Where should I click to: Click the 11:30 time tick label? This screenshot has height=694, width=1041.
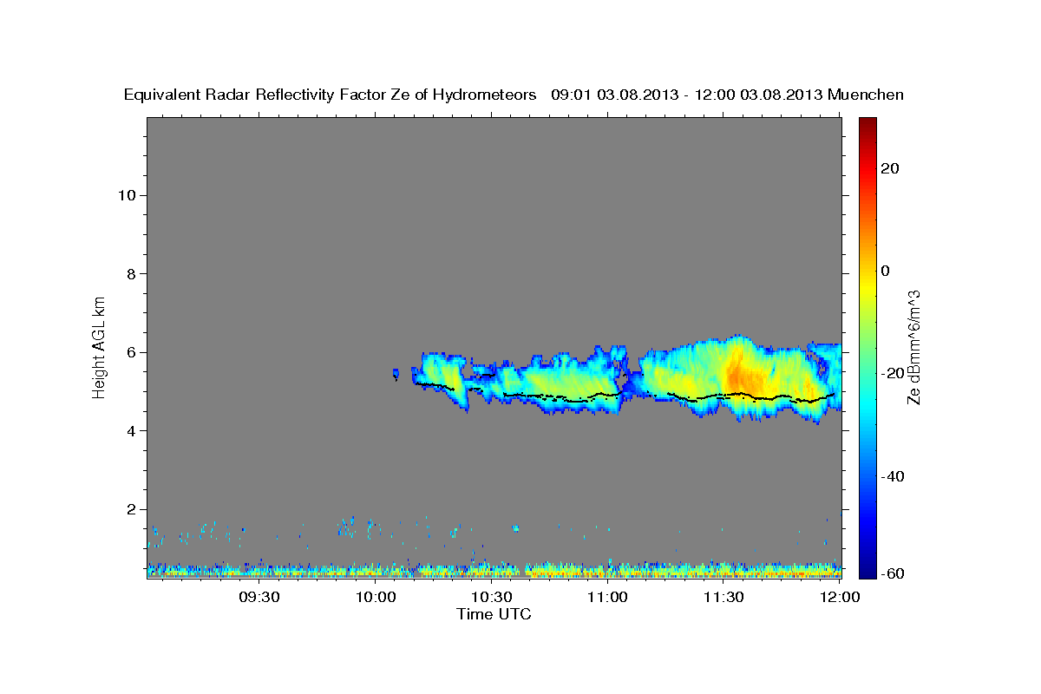[x=723, y=598]
